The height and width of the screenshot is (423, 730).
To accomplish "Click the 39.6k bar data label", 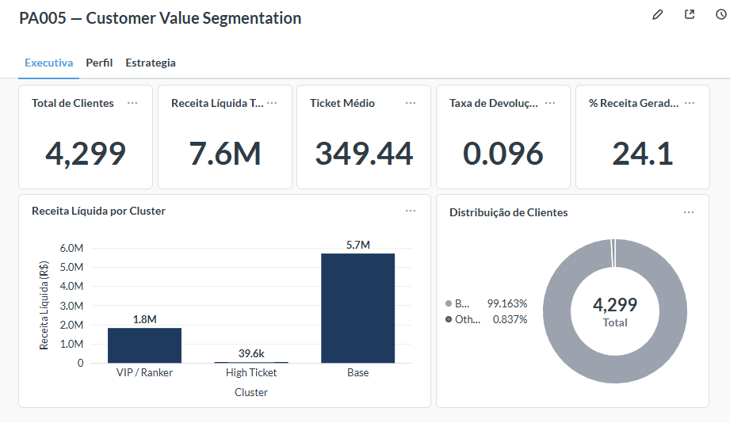I will [x=251, y=353].
